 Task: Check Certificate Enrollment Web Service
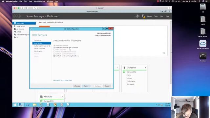point(54,54)
